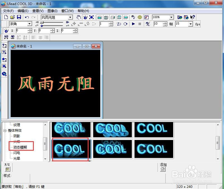
Task: Select 闪电 in the effects tree
Action: coord(17,153)
